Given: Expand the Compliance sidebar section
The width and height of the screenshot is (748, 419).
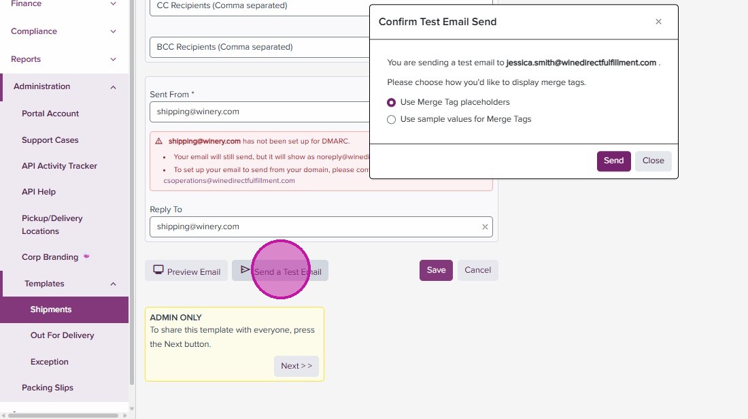Looking at the screenshot, I should click(113, 31).
